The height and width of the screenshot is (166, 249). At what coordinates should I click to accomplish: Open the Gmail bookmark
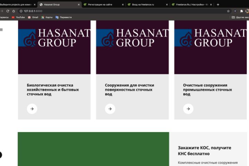coord(33,17)
